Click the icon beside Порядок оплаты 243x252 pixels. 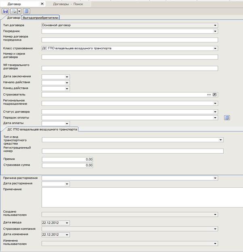pos(227,118)
